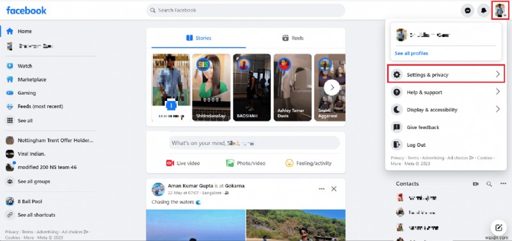Click the new message compose icon
This screenshot has height=241, width=512.
coord(499,228)
